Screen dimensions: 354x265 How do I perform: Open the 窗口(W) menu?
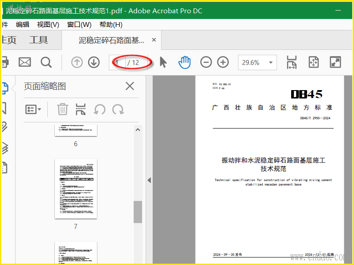[79, 24]
